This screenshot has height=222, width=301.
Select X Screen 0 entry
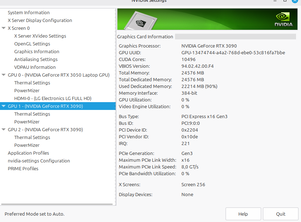pyautogui.click(x=19, y=28)
